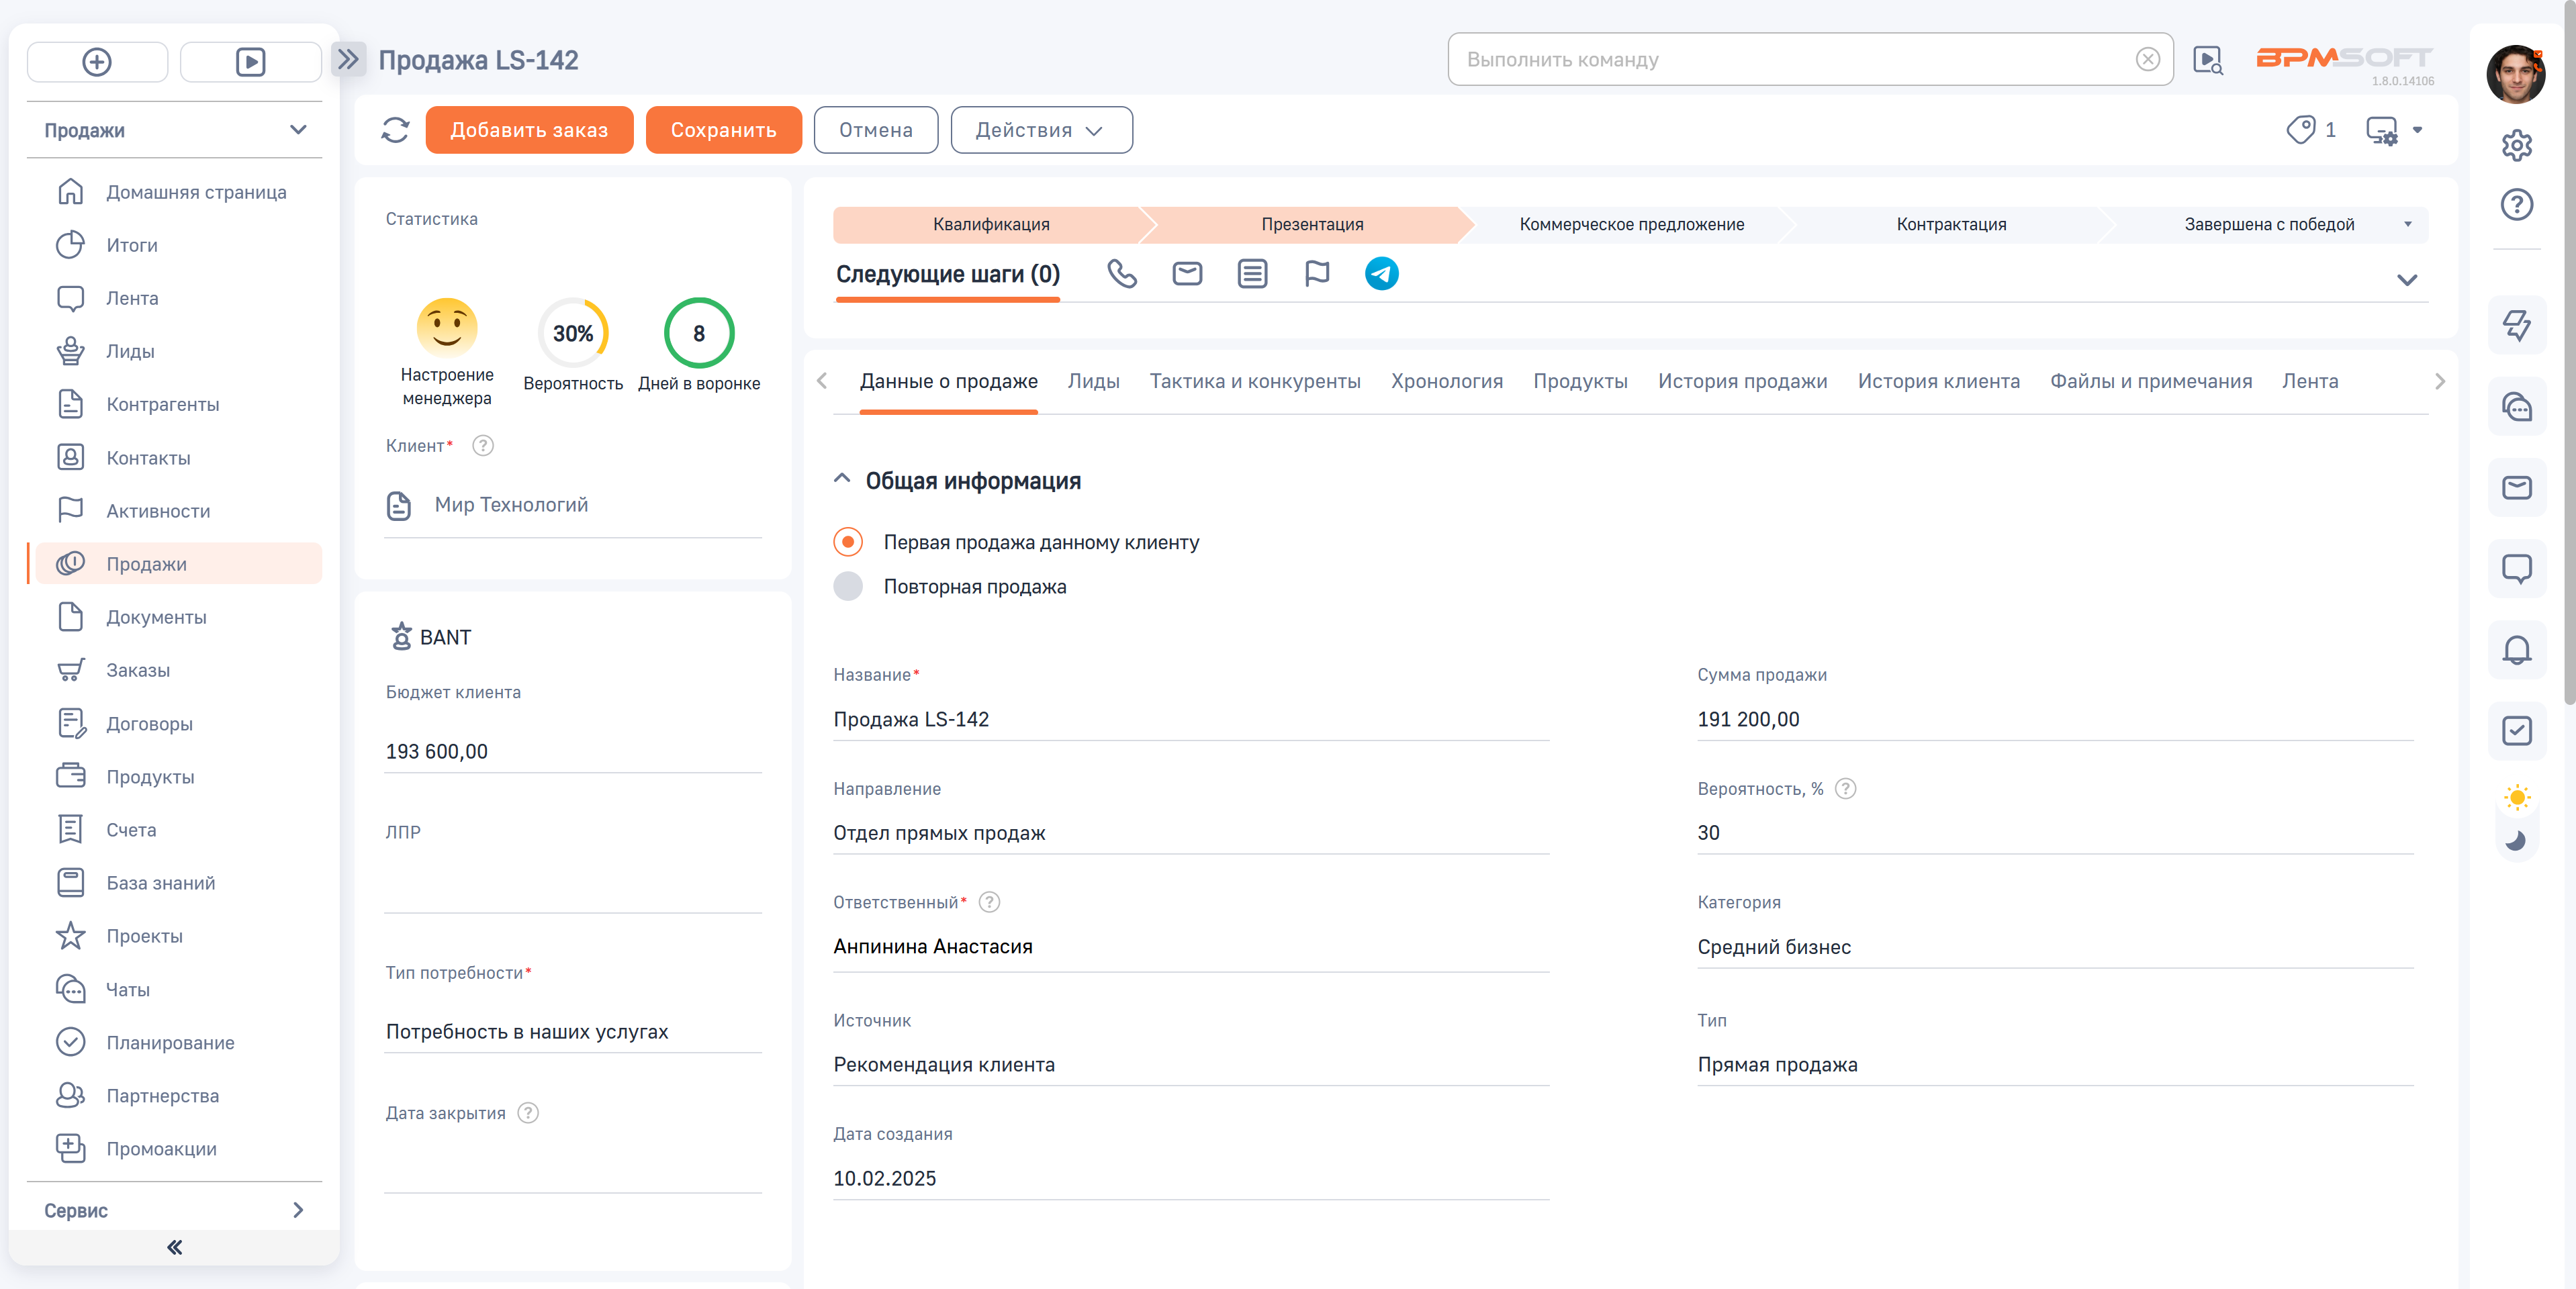Open the Файлы и примечания tab
This screenshot has width=2576, height=1289.
tap(2151, 382)
